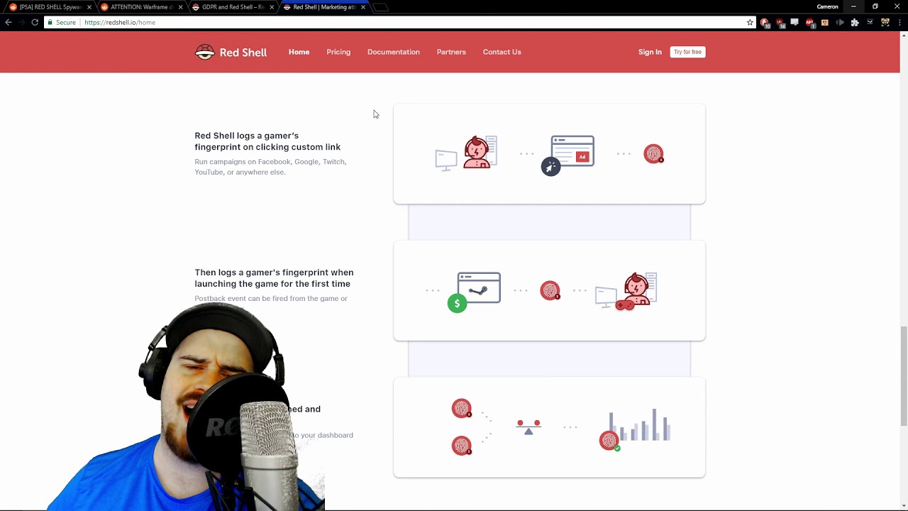
Task: Click heading 'Then logs a gamer's fingerprint when'
Action: [x=274, y=278]
